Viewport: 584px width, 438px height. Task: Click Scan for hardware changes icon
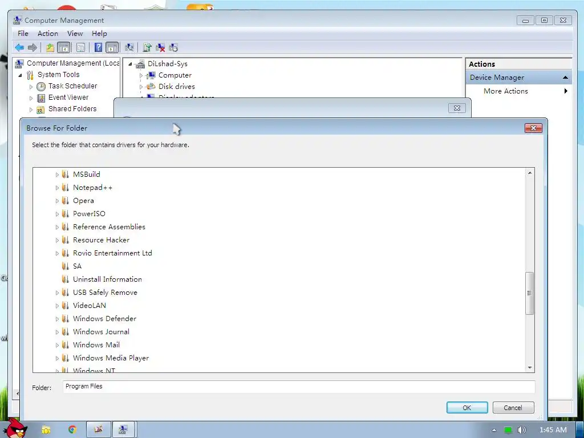[x=129, y=47]
